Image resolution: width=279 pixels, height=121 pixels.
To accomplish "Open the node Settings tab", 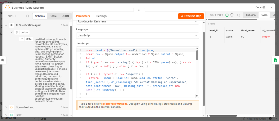I will click(x=101, y=16).
